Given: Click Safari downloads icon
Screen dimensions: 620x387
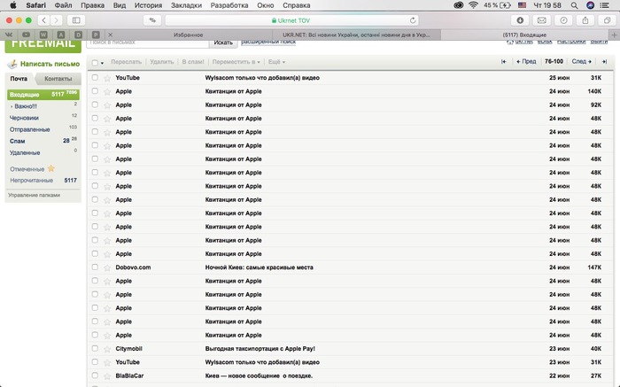Looking at the screenshot, I should (x=520, y=19).
